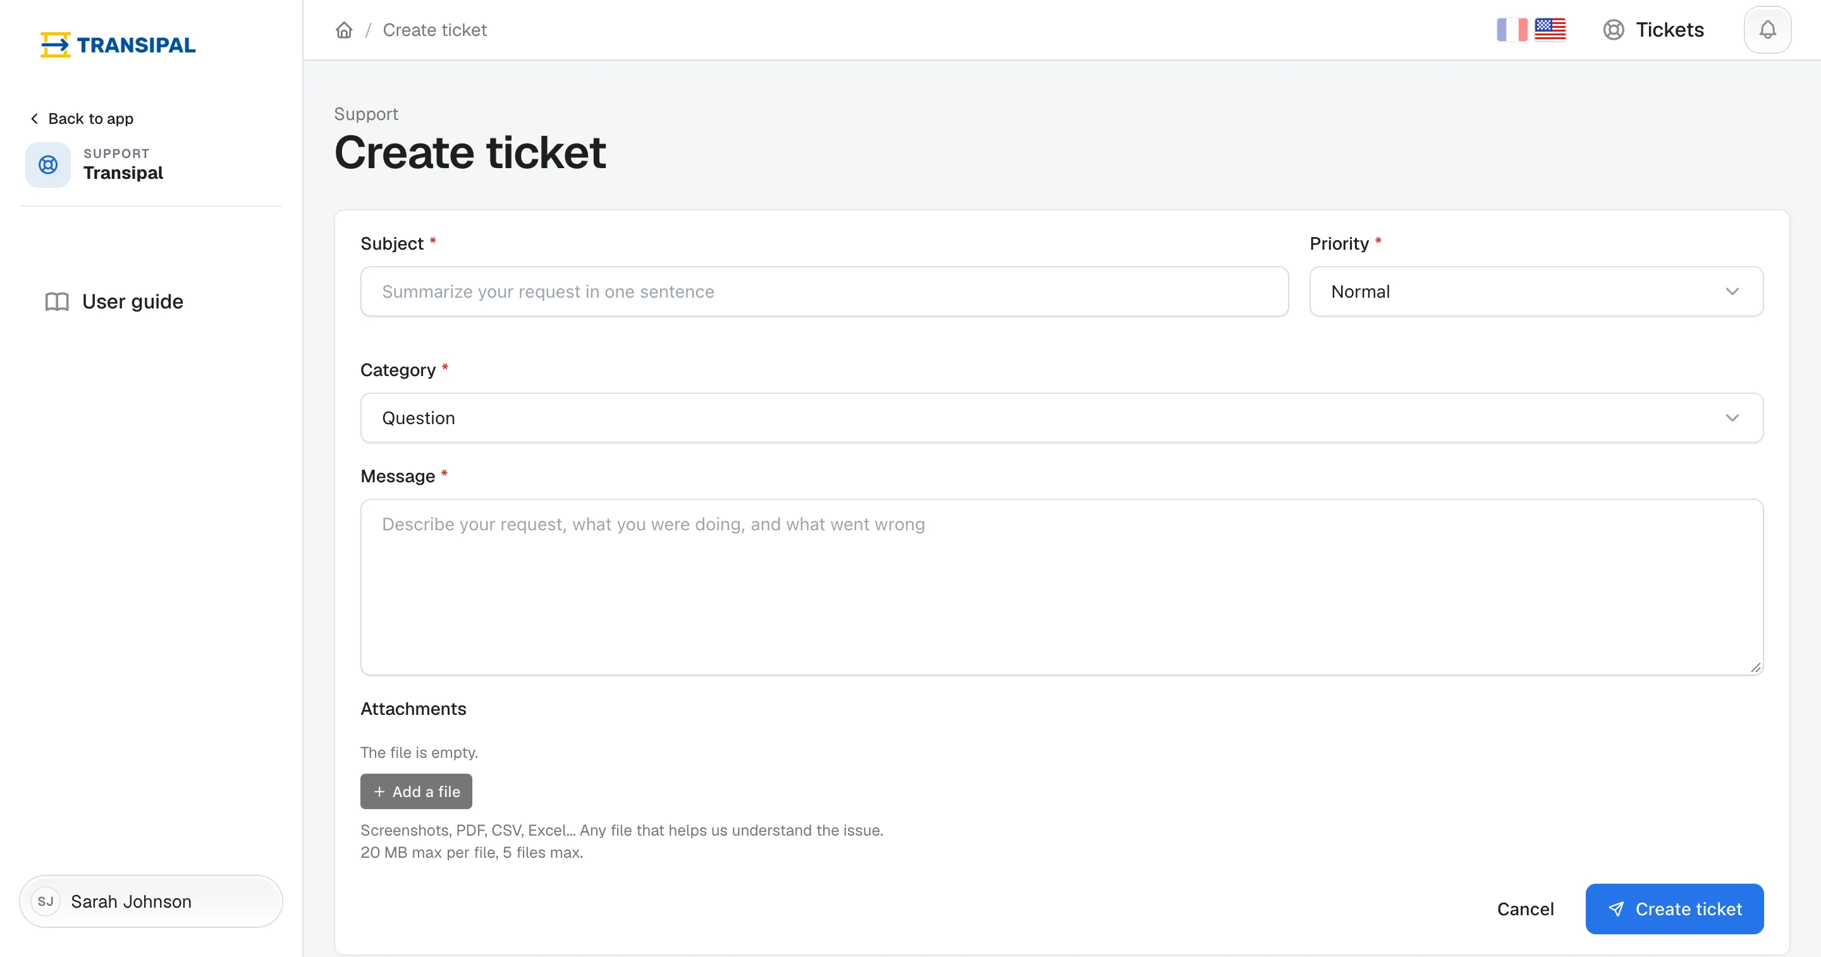The image size is (1821, 957).
Task: Click the Support text above the heading
Action: click(x=366, y=114)
